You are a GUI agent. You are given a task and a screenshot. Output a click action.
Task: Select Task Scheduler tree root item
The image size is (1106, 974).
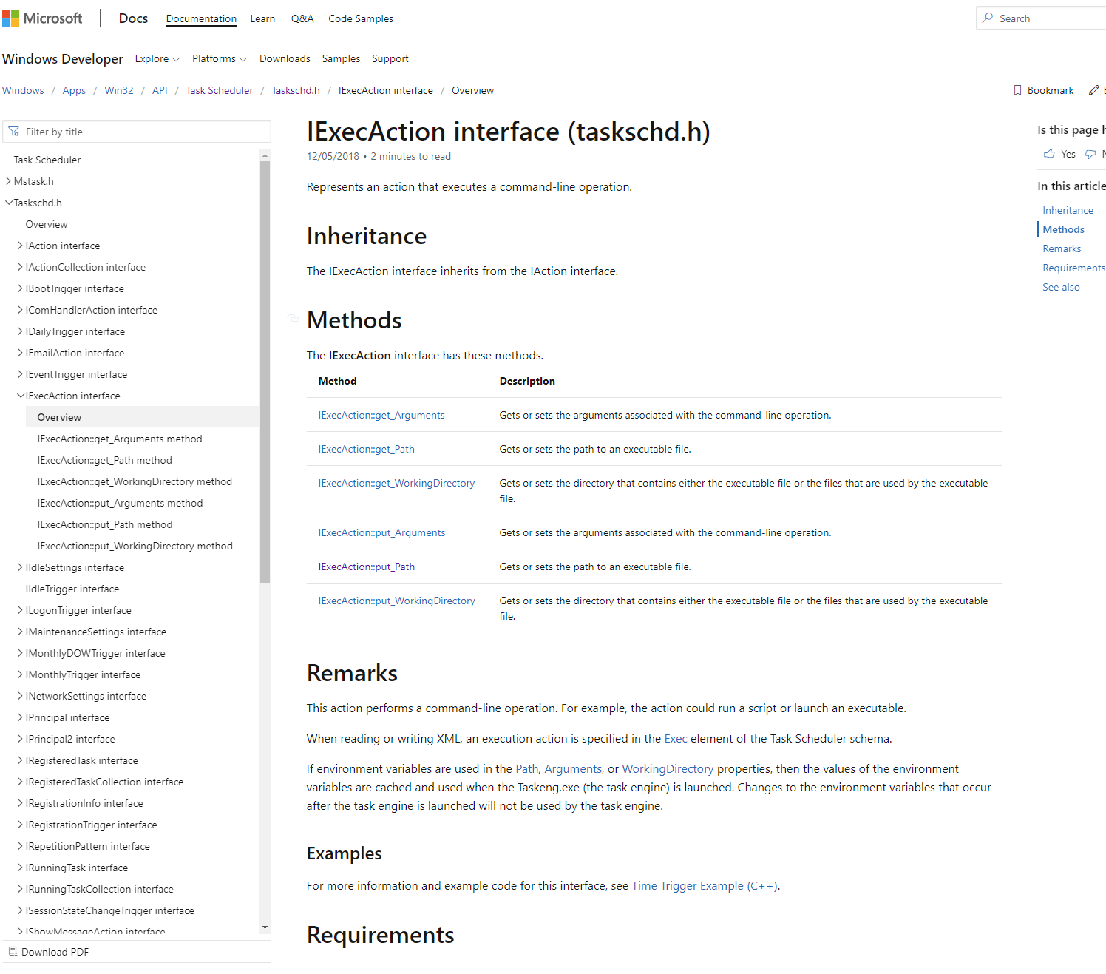[47, 160]
